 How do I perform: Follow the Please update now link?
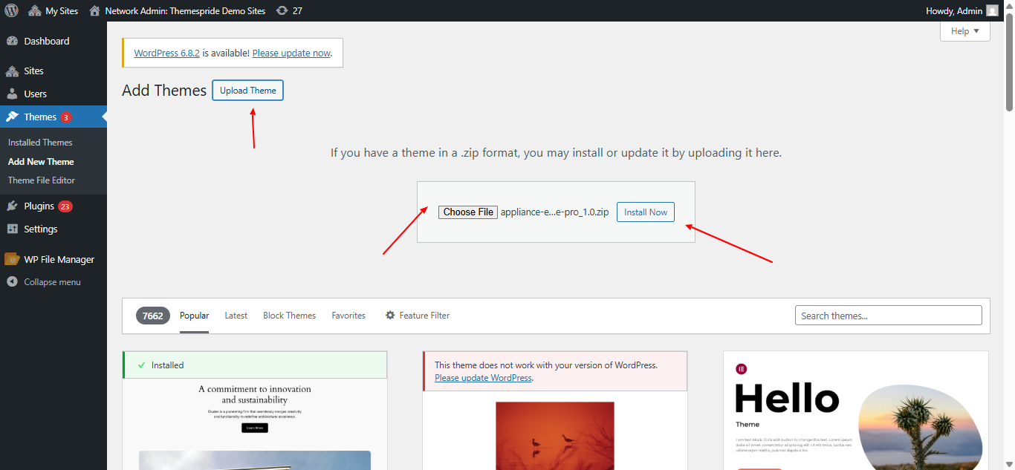[x=291, y=53]
